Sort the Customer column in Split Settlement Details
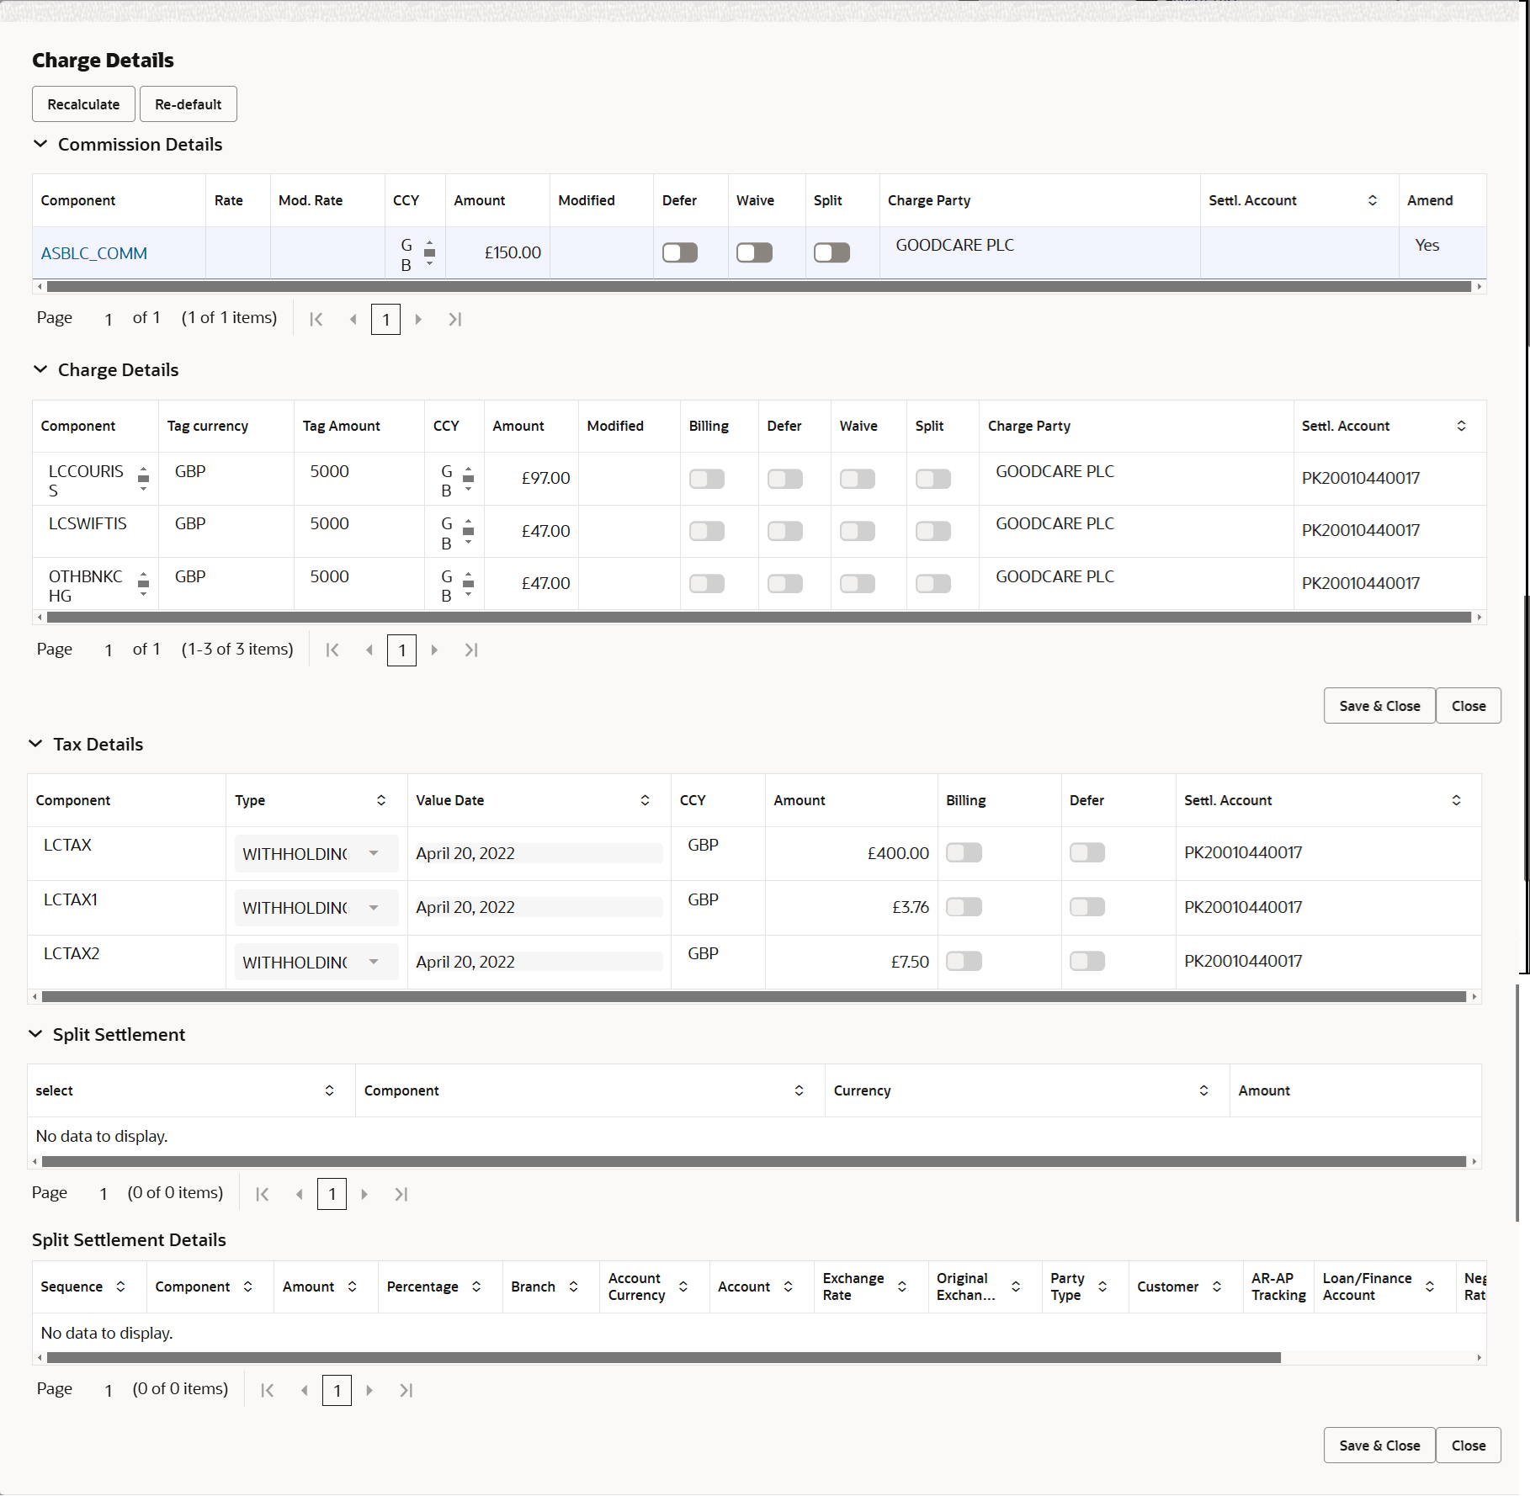 pos(1215,1286)
